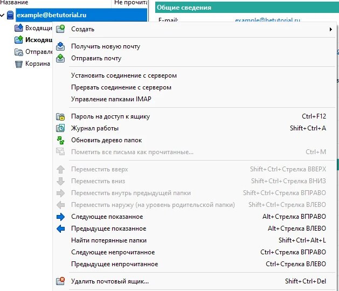Choose Предыдущее непрочитанное

point(195,264)
